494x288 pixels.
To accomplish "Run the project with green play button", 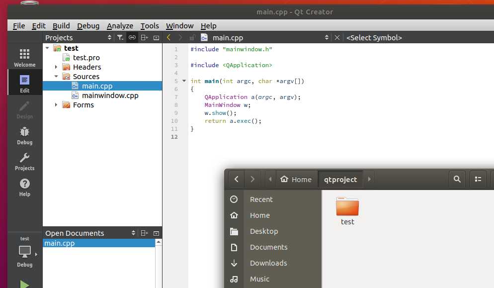I will click(24, 284).
